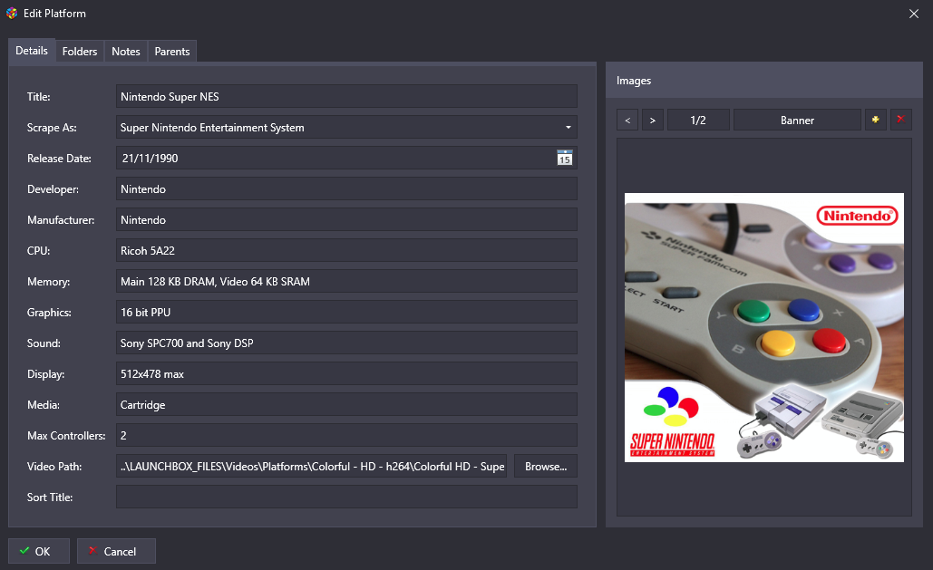This screenshot has width=933, height=570.
Task: Open the Release Date calendar picker
Action: pos(564,158)
